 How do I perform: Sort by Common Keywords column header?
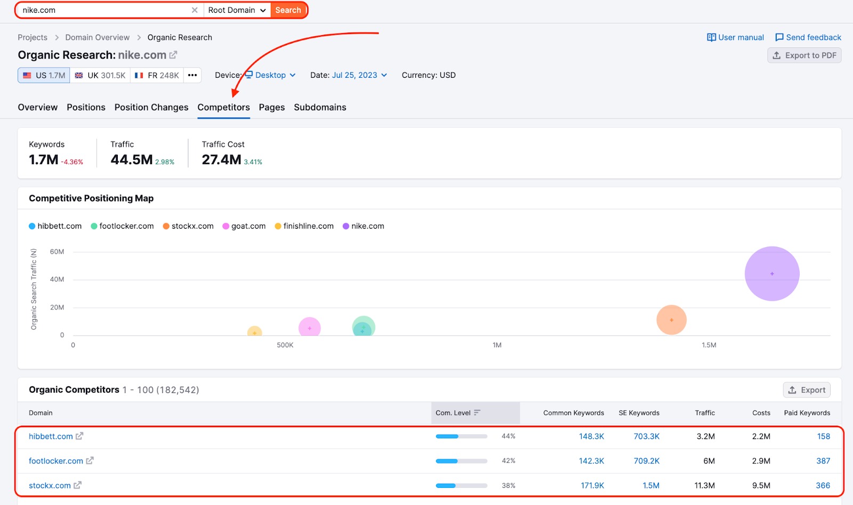click(574, 413)
